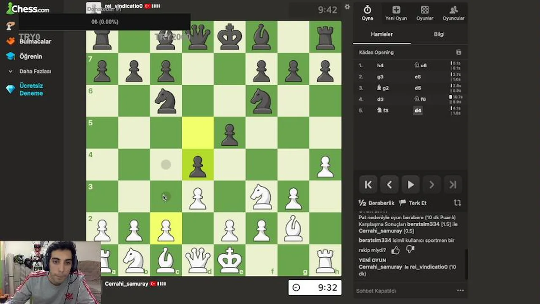Switch to the Bilgi info tab
Viewport: 540px width, 304px height.
[x=439, y=34]
